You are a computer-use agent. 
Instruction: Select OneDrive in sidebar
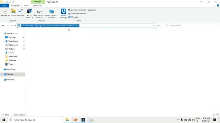point(10,69)
